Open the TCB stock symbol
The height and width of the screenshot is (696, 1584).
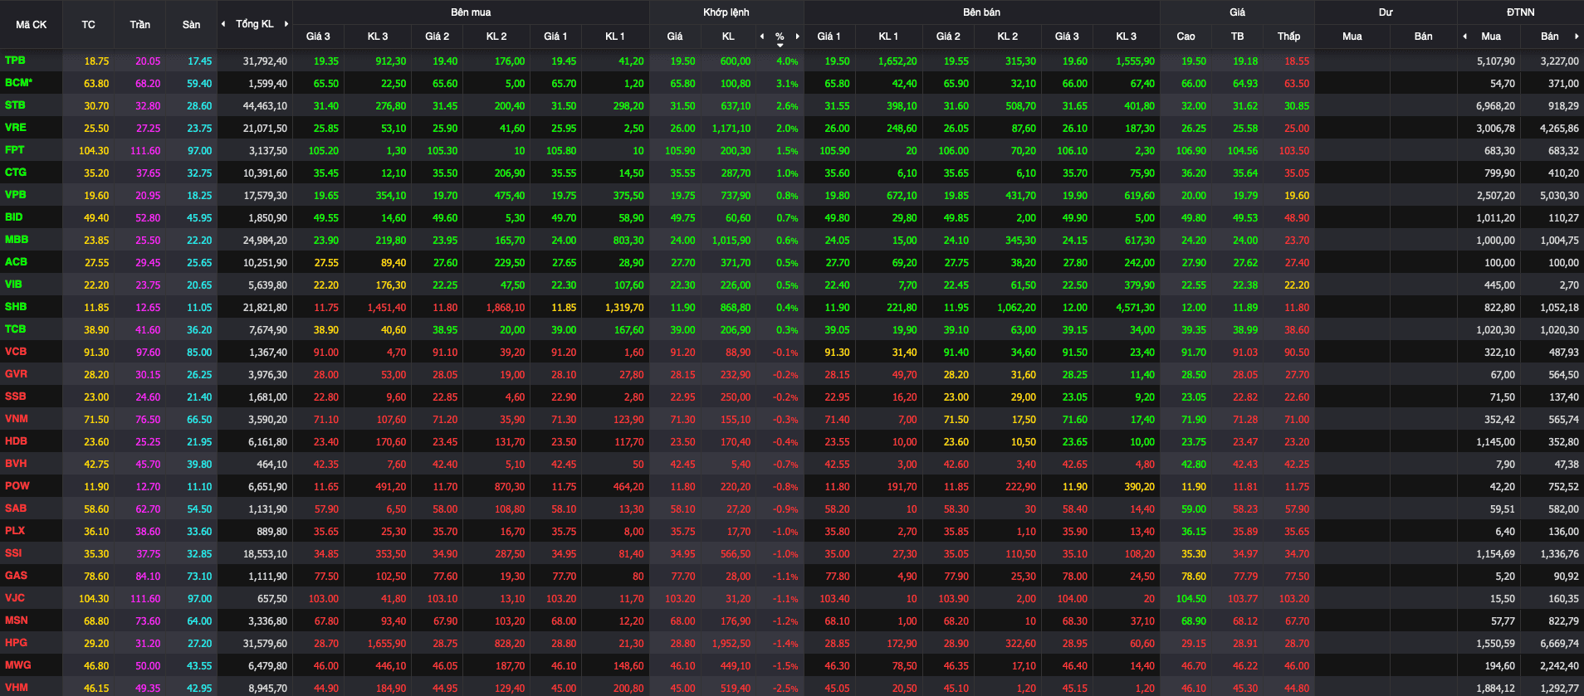click(x=16, y=329)
